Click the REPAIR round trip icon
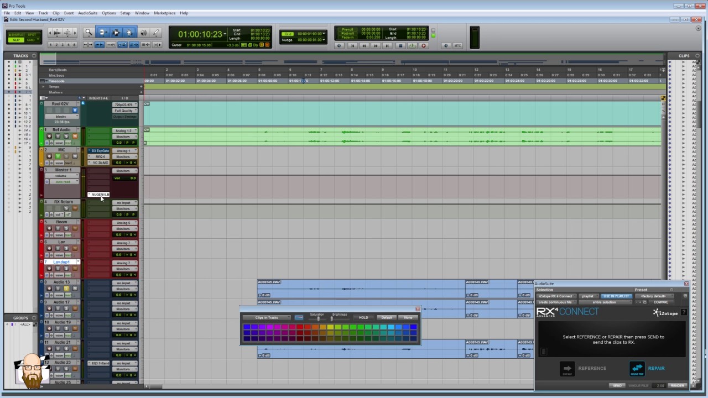Viewport: 708px width, 398px height. [637, 369]
